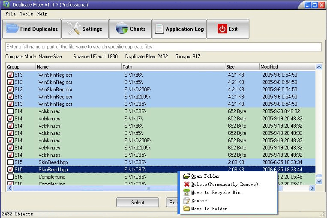327x218 pixels.
Task: Check the vclskin.res checkbox for E:\1\CB6\
Action: coord(11,111)
